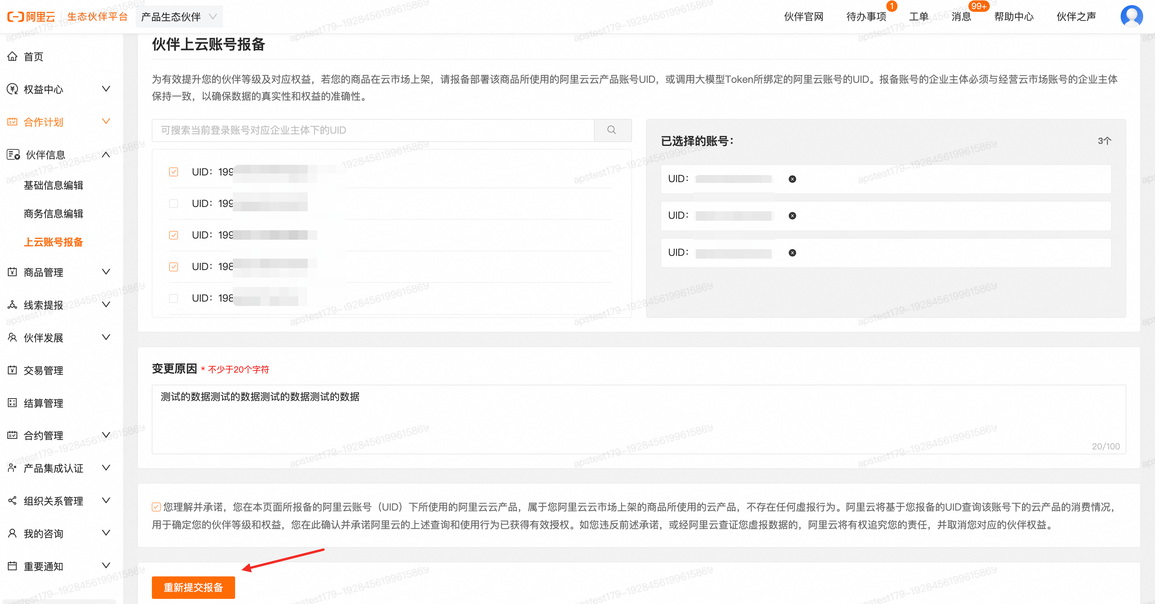Click the 交易管理 sidebar icon
Viewport: 1155px width, 604px height.
(x=13, y=370)
